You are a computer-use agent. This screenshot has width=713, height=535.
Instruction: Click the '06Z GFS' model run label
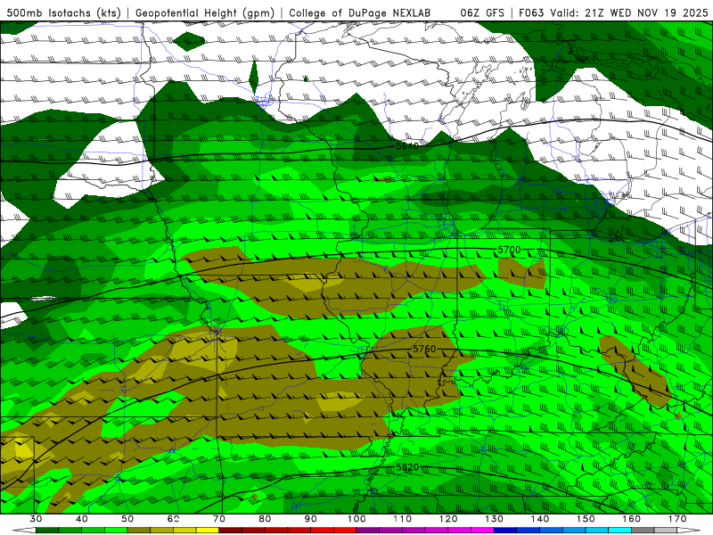(482, 12)
